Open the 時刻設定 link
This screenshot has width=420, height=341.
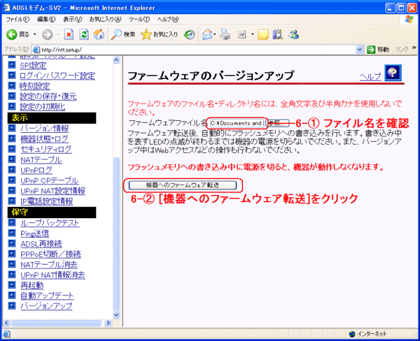(x=35, y=86)
